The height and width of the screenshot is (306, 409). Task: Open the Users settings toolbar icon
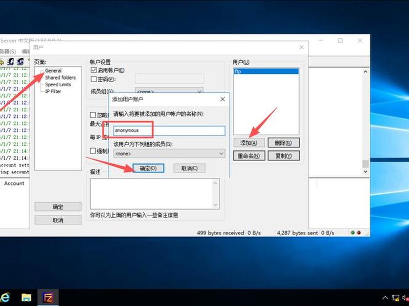pos(11,61)
